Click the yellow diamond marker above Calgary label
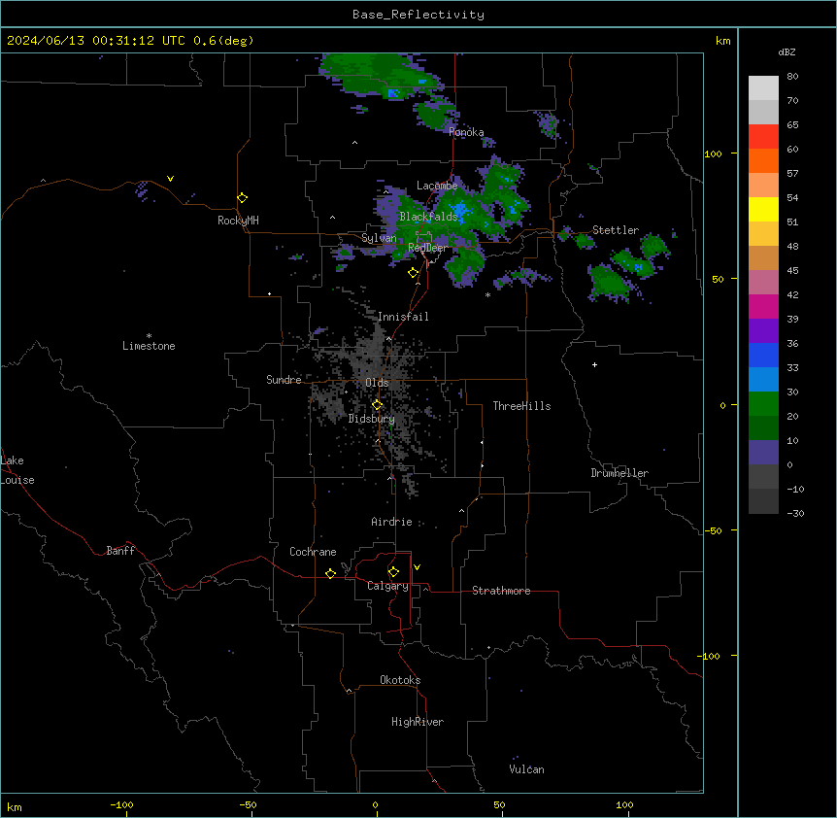Viewport: 837px width, 818px height. (393, 572)
